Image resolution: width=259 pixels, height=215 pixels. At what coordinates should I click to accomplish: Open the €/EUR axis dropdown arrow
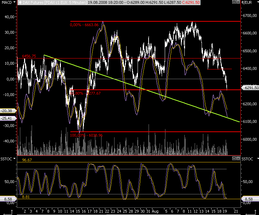258,2
